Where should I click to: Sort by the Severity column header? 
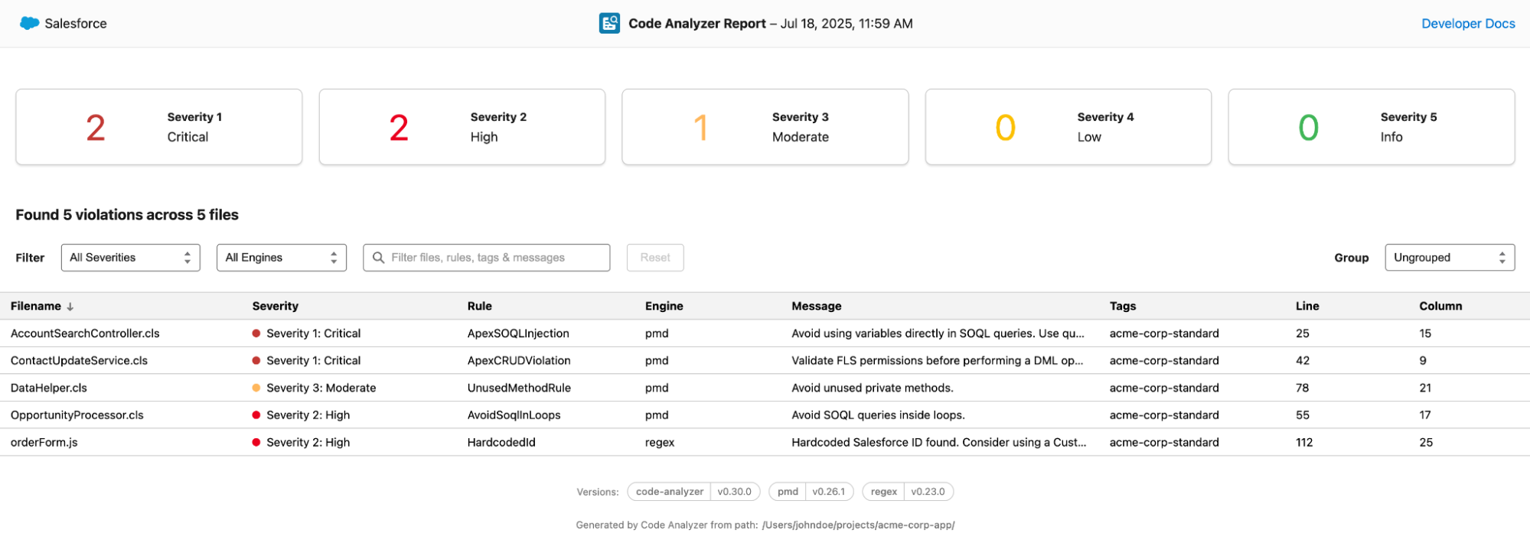(x=276, y=306)
